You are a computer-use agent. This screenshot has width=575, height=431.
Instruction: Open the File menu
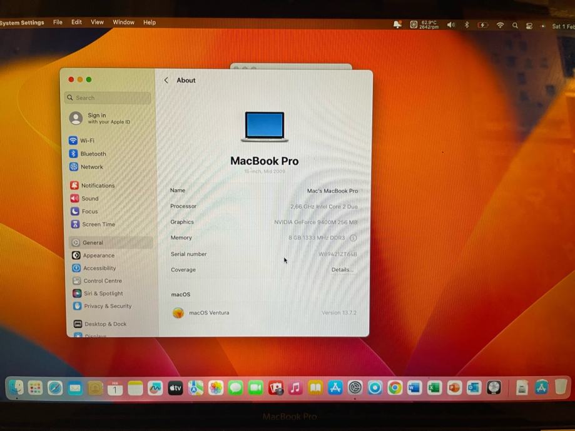[58, 22]
